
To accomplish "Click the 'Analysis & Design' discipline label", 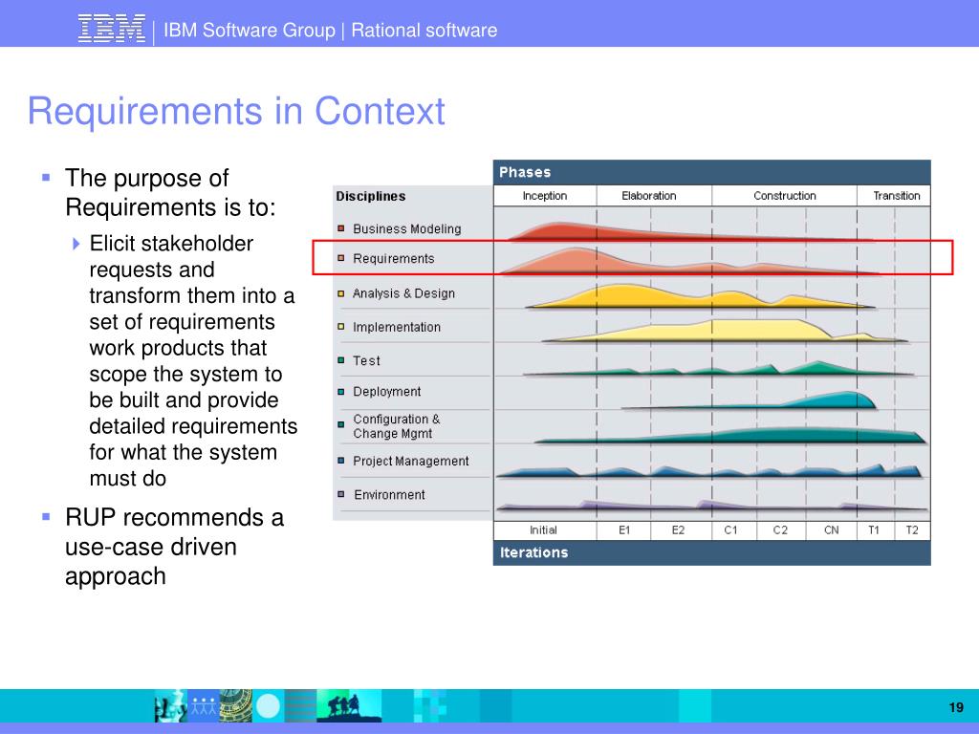I will (403, 293).
